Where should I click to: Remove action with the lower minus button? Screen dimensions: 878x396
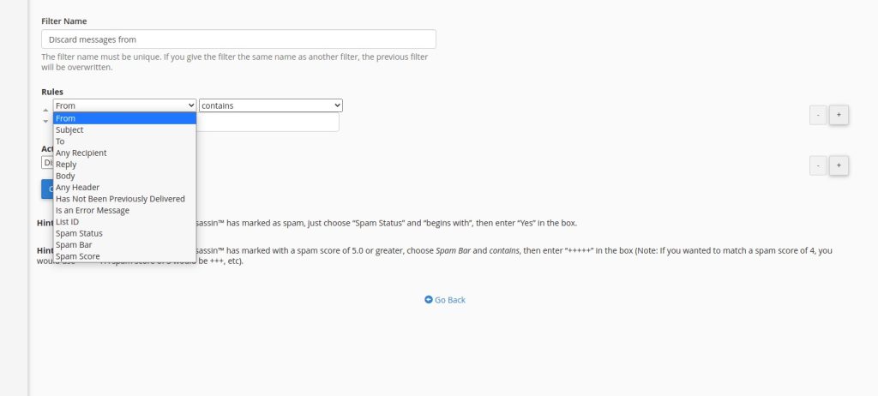(x=818, y=165)
